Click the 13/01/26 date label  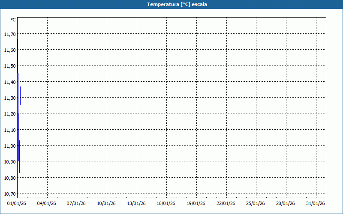(136, 204)
